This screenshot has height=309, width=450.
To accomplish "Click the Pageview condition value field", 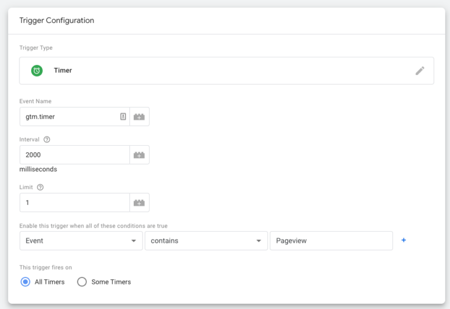I will click(331, 241).
